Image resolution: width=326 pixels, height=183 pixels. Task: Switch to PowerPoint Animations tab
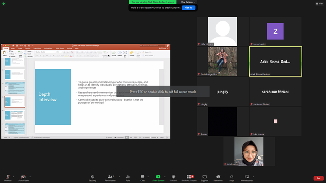point(48,48)
